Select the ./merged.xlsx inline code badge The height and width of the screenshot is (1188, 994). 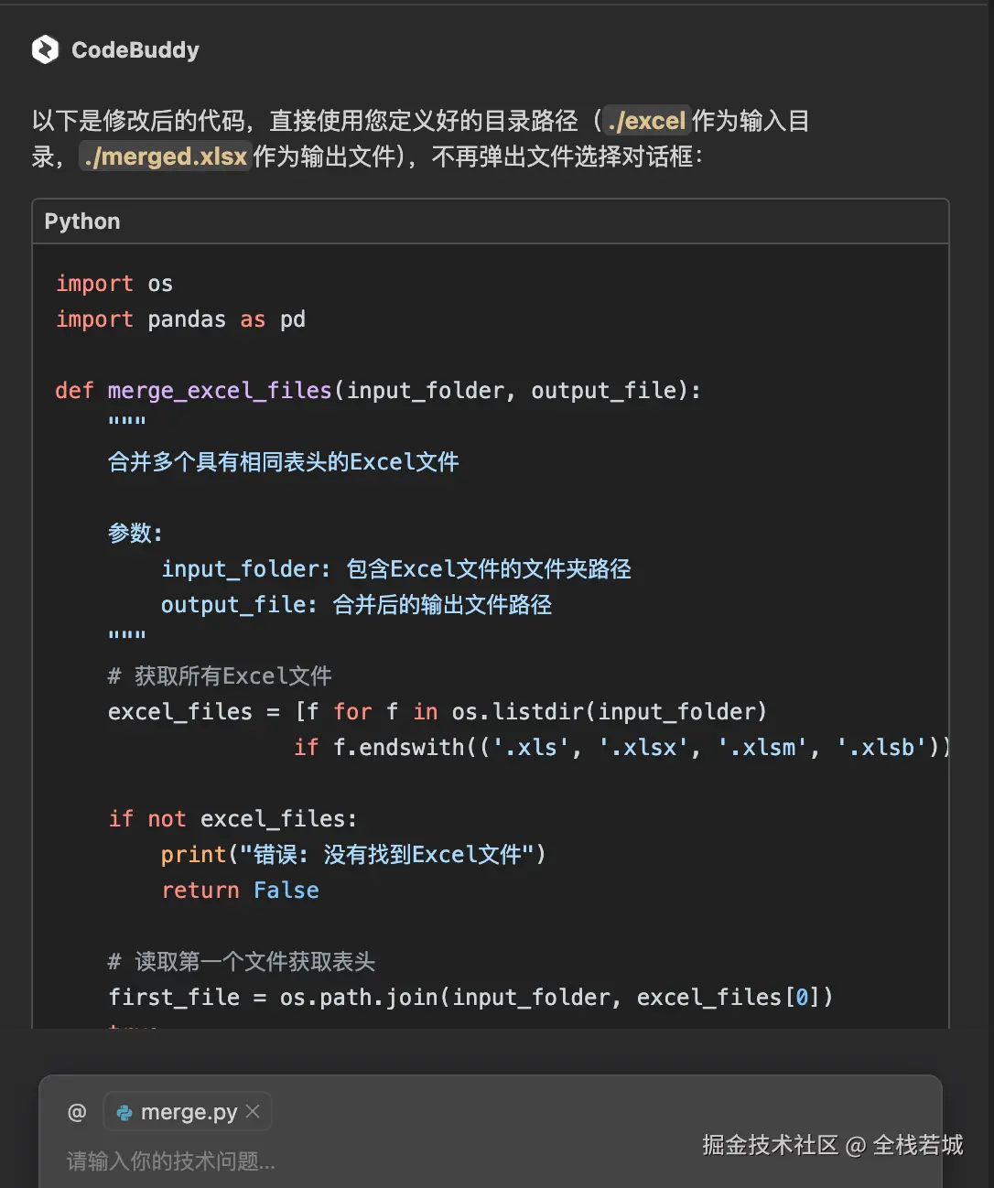(x=166, y=157)
